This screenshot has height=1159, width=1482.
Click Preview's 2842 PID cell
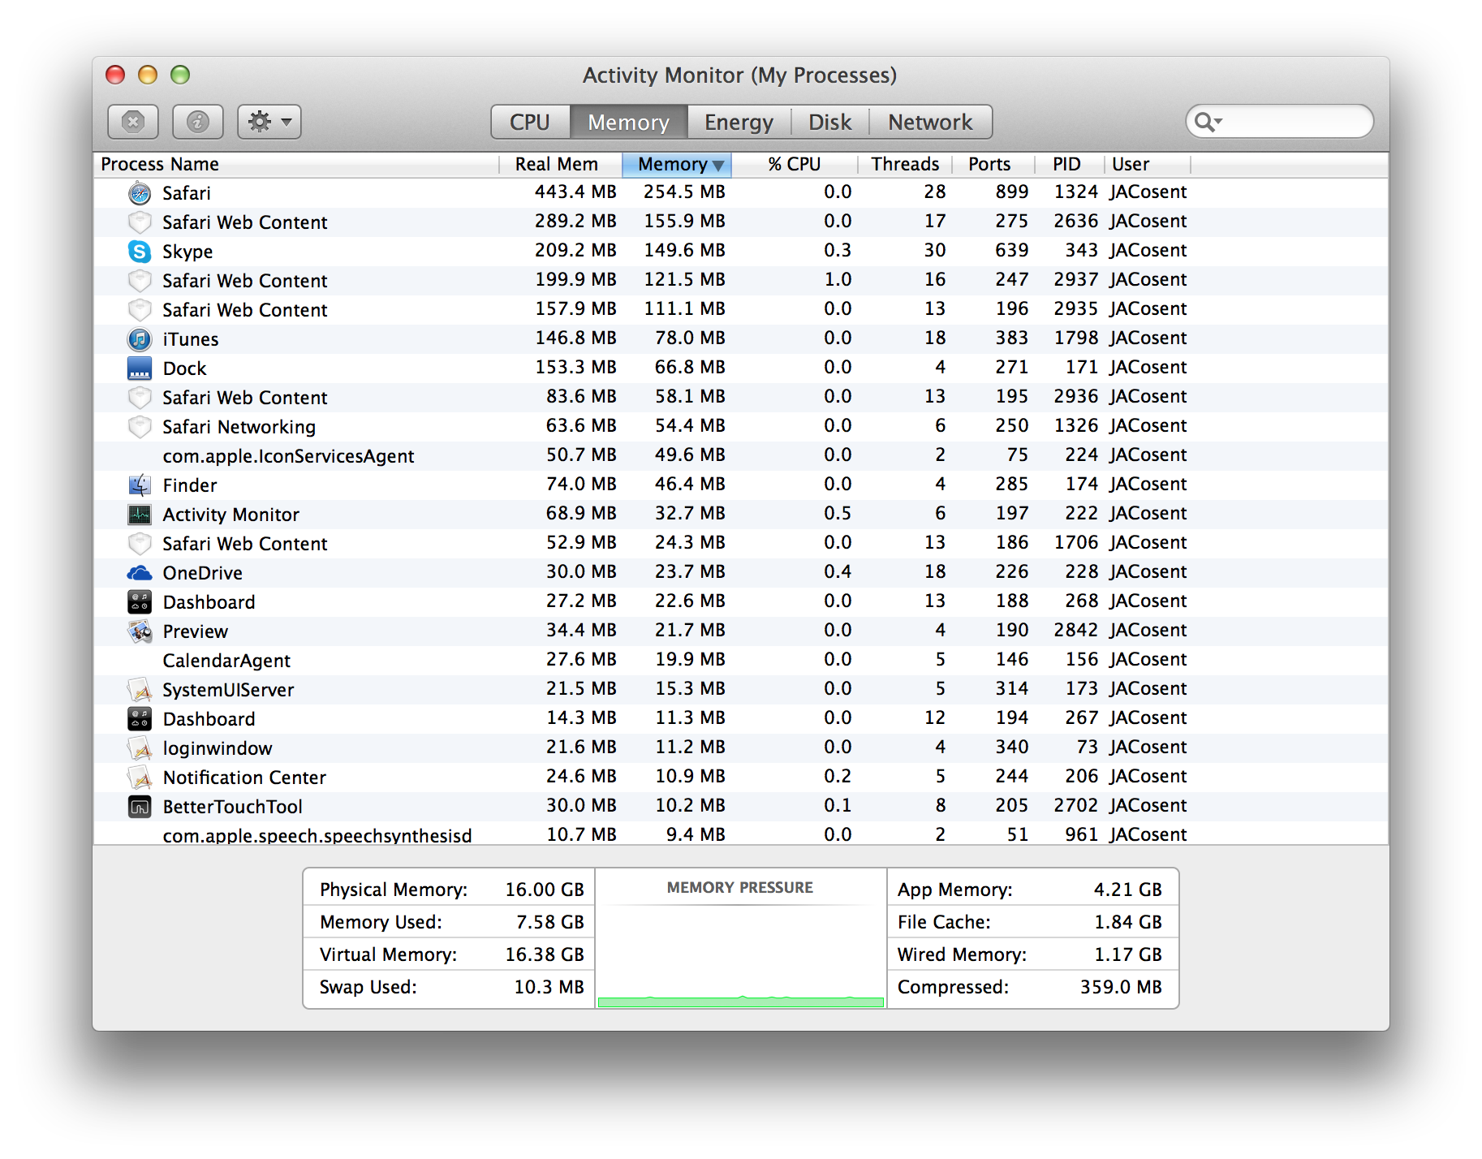coord(1075,631)
